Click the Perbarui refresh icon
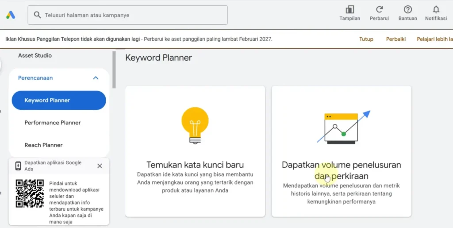 (x=379, y=10)
